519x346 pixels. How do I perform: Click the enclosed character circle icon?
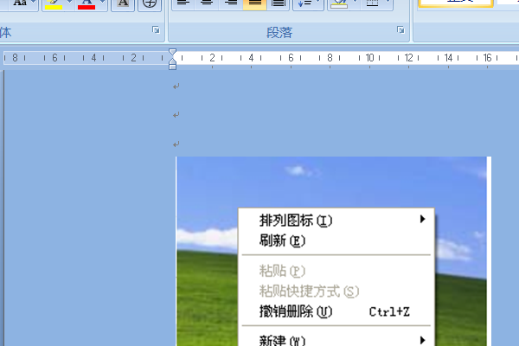coord(150,3)
